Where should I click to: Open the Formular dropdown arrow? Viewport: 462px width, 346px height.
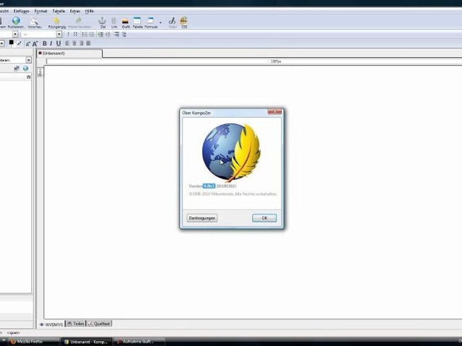160,23
